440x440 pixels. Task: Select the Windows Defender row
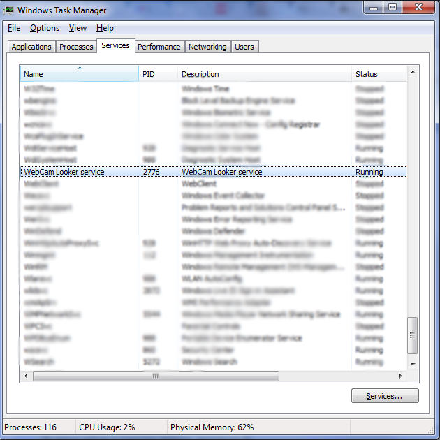pyautogui.click(x=213, y=231)
